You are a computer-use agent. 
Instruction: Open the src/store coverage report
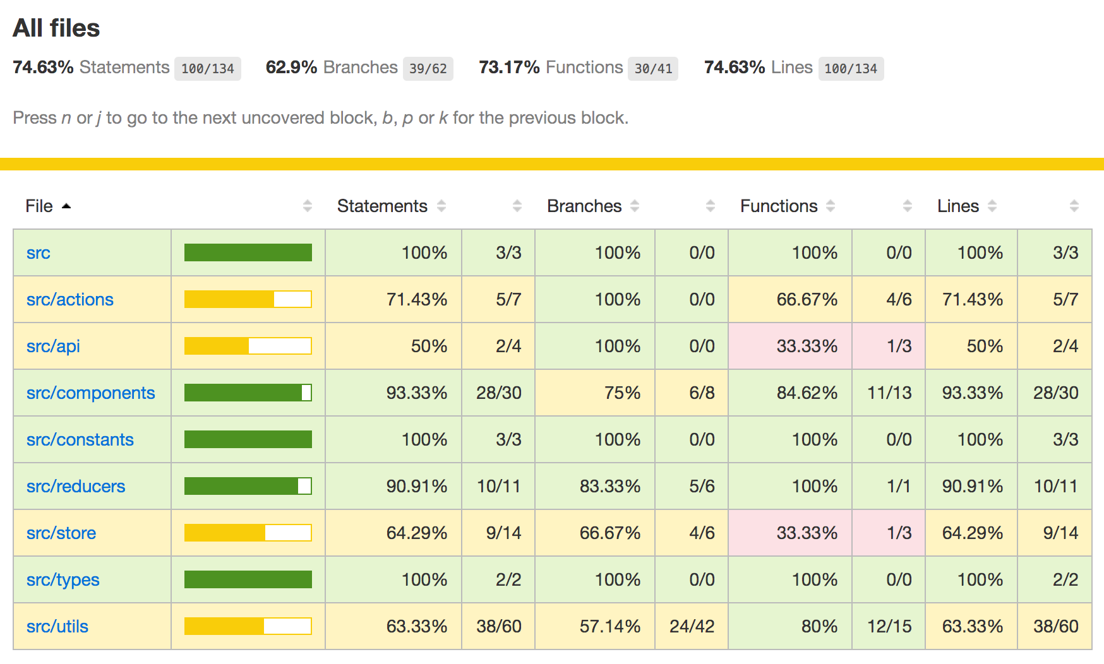point(61,533)
